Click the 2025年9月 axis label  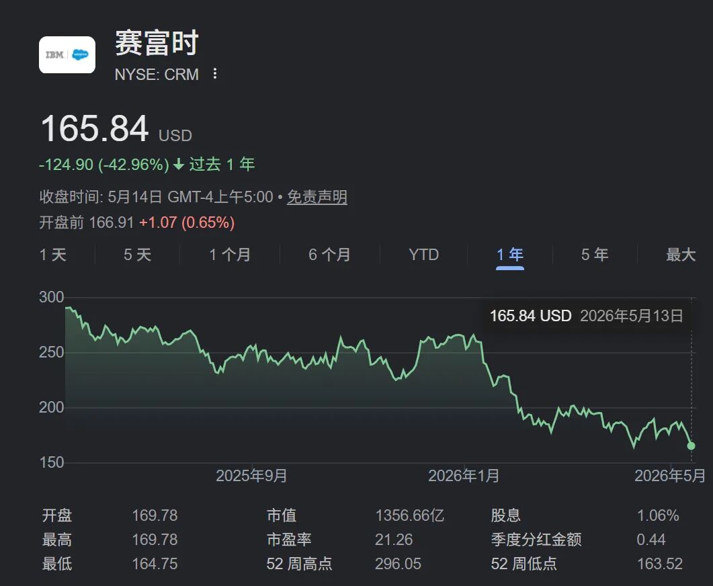pyautogui.click(x=251, y=476)
